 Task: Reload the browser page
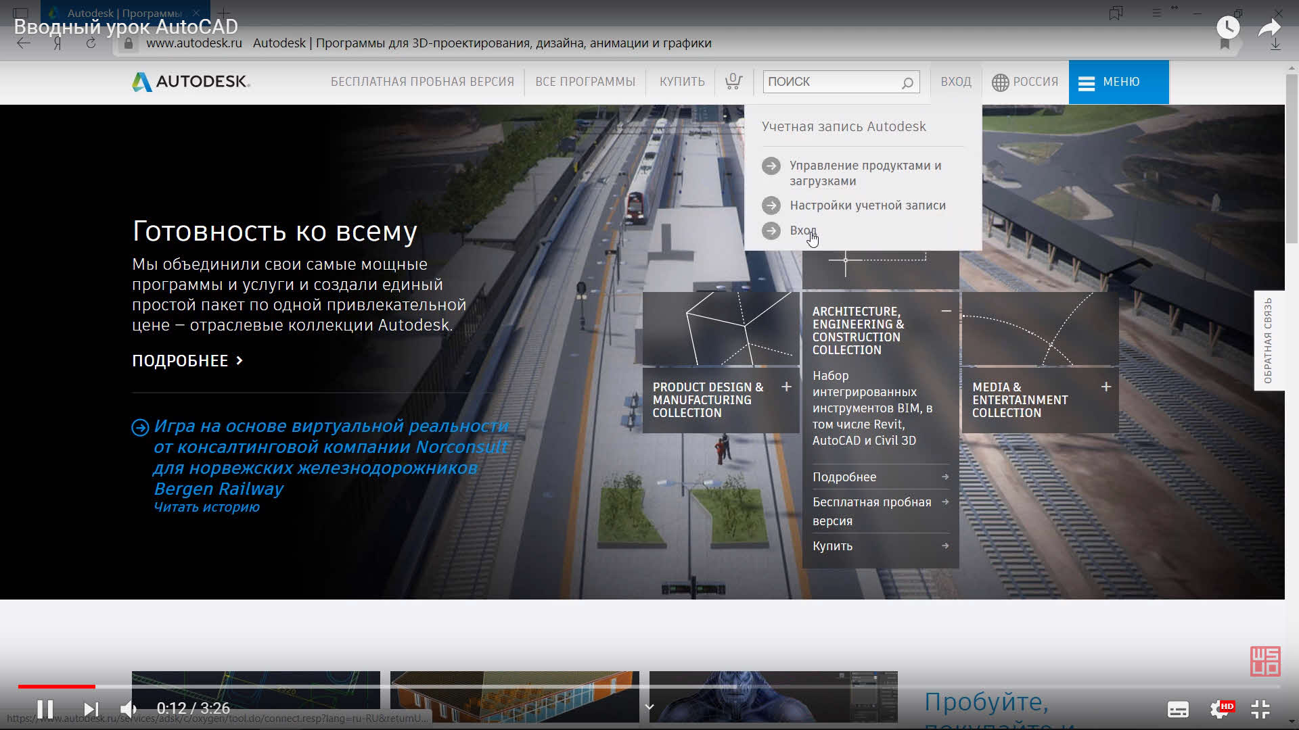click(x=91, y=43)
